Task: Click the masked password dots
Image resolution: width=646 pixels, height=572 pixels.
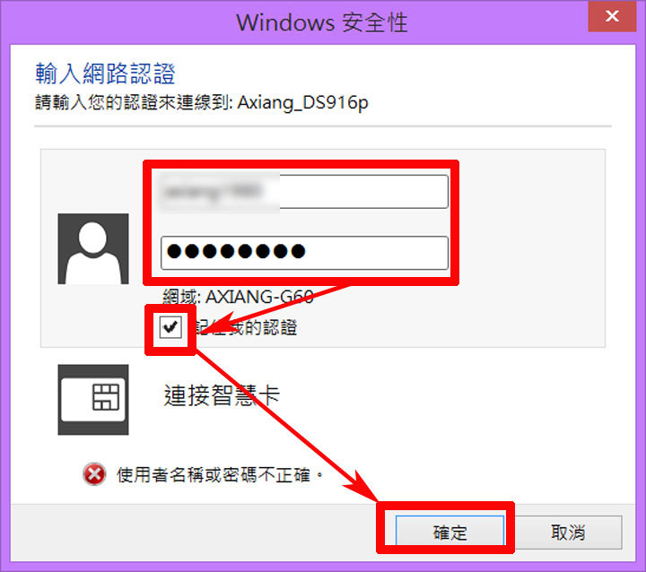Action: (x=236, y=251)
